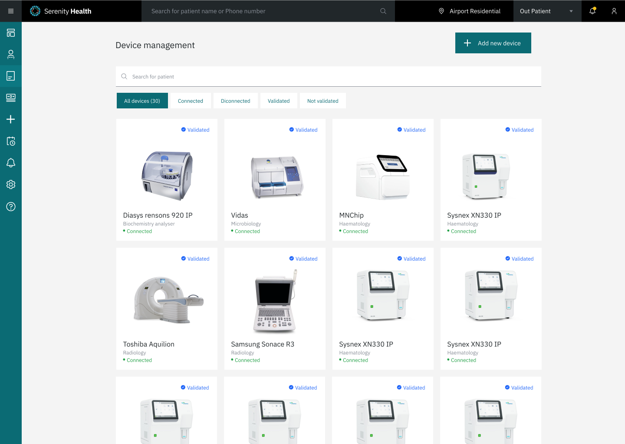Click the Device management heading
625x444 pixels.
155,45
